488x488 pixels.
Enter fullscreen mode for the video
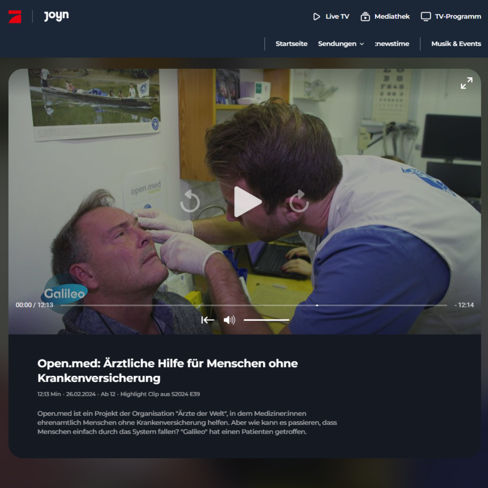(466, 83)
